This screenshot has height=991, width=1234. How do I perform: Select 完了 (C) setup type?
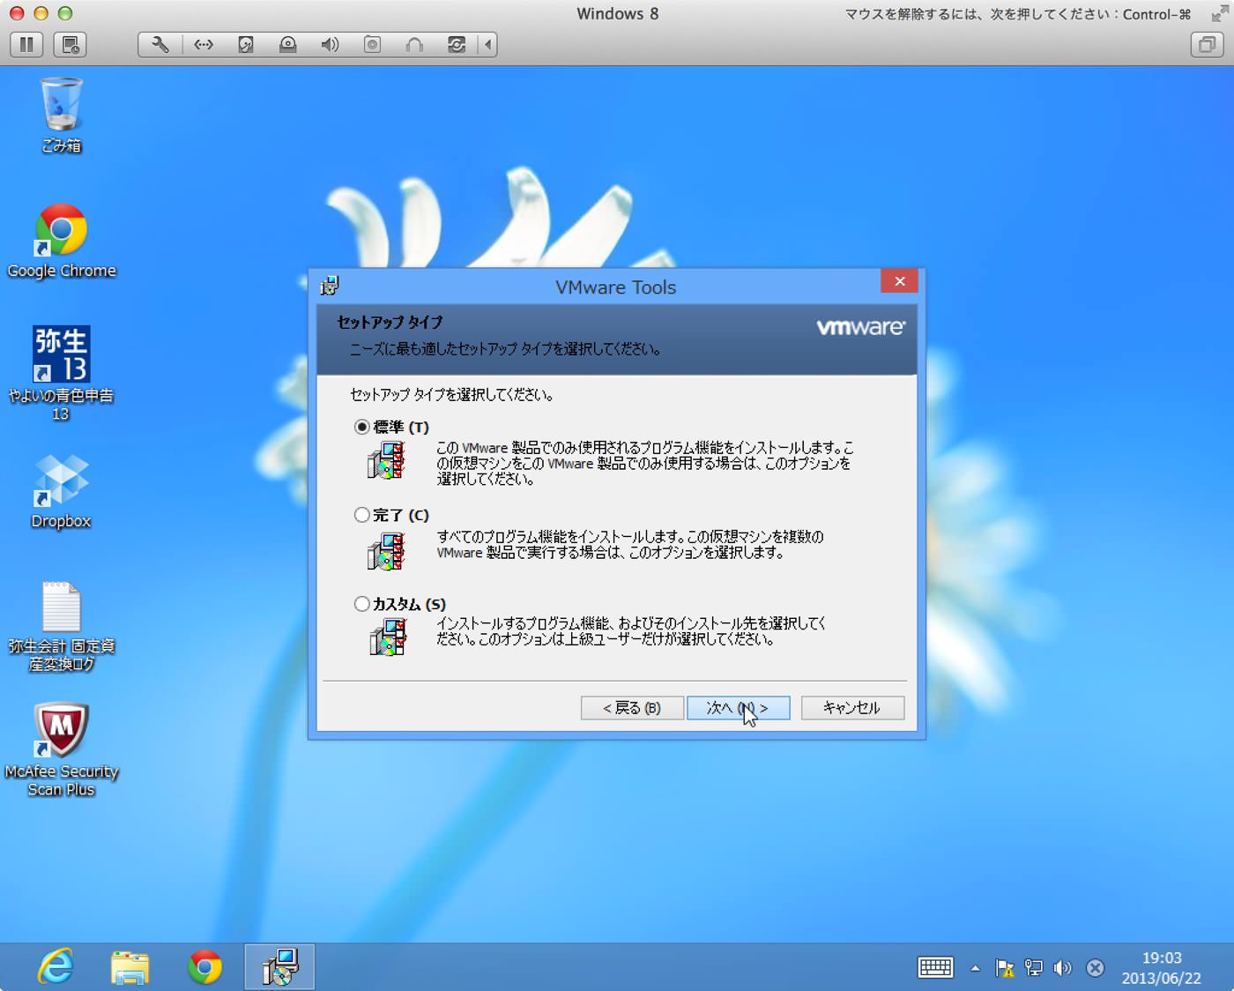361,515
